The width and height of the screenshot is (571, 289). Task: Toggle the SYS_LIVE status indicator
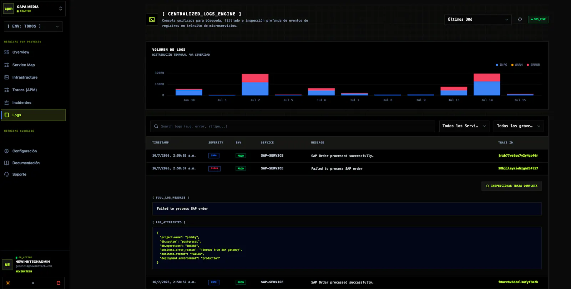coord(538,19)
